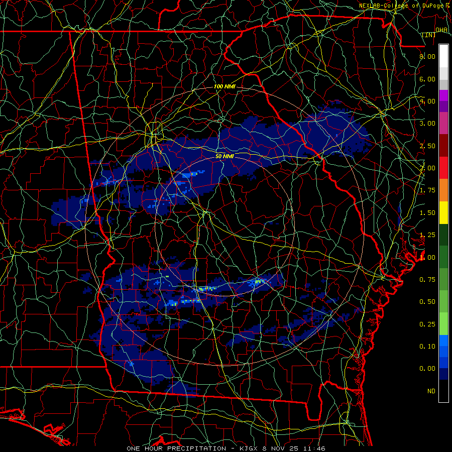The height and width of the screenshot is (452, 452).
Task: Select the pink legend swatch near 3.00
Action: pyautogui.click(x=443, y=123)
